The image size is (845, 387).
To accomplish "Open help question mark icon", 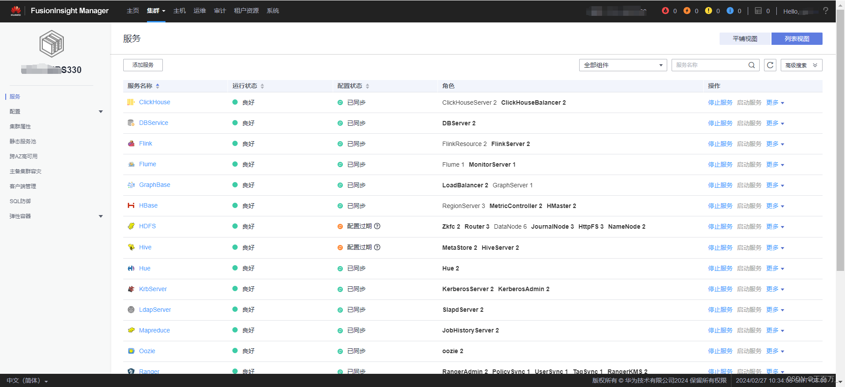I will [826, 11].
